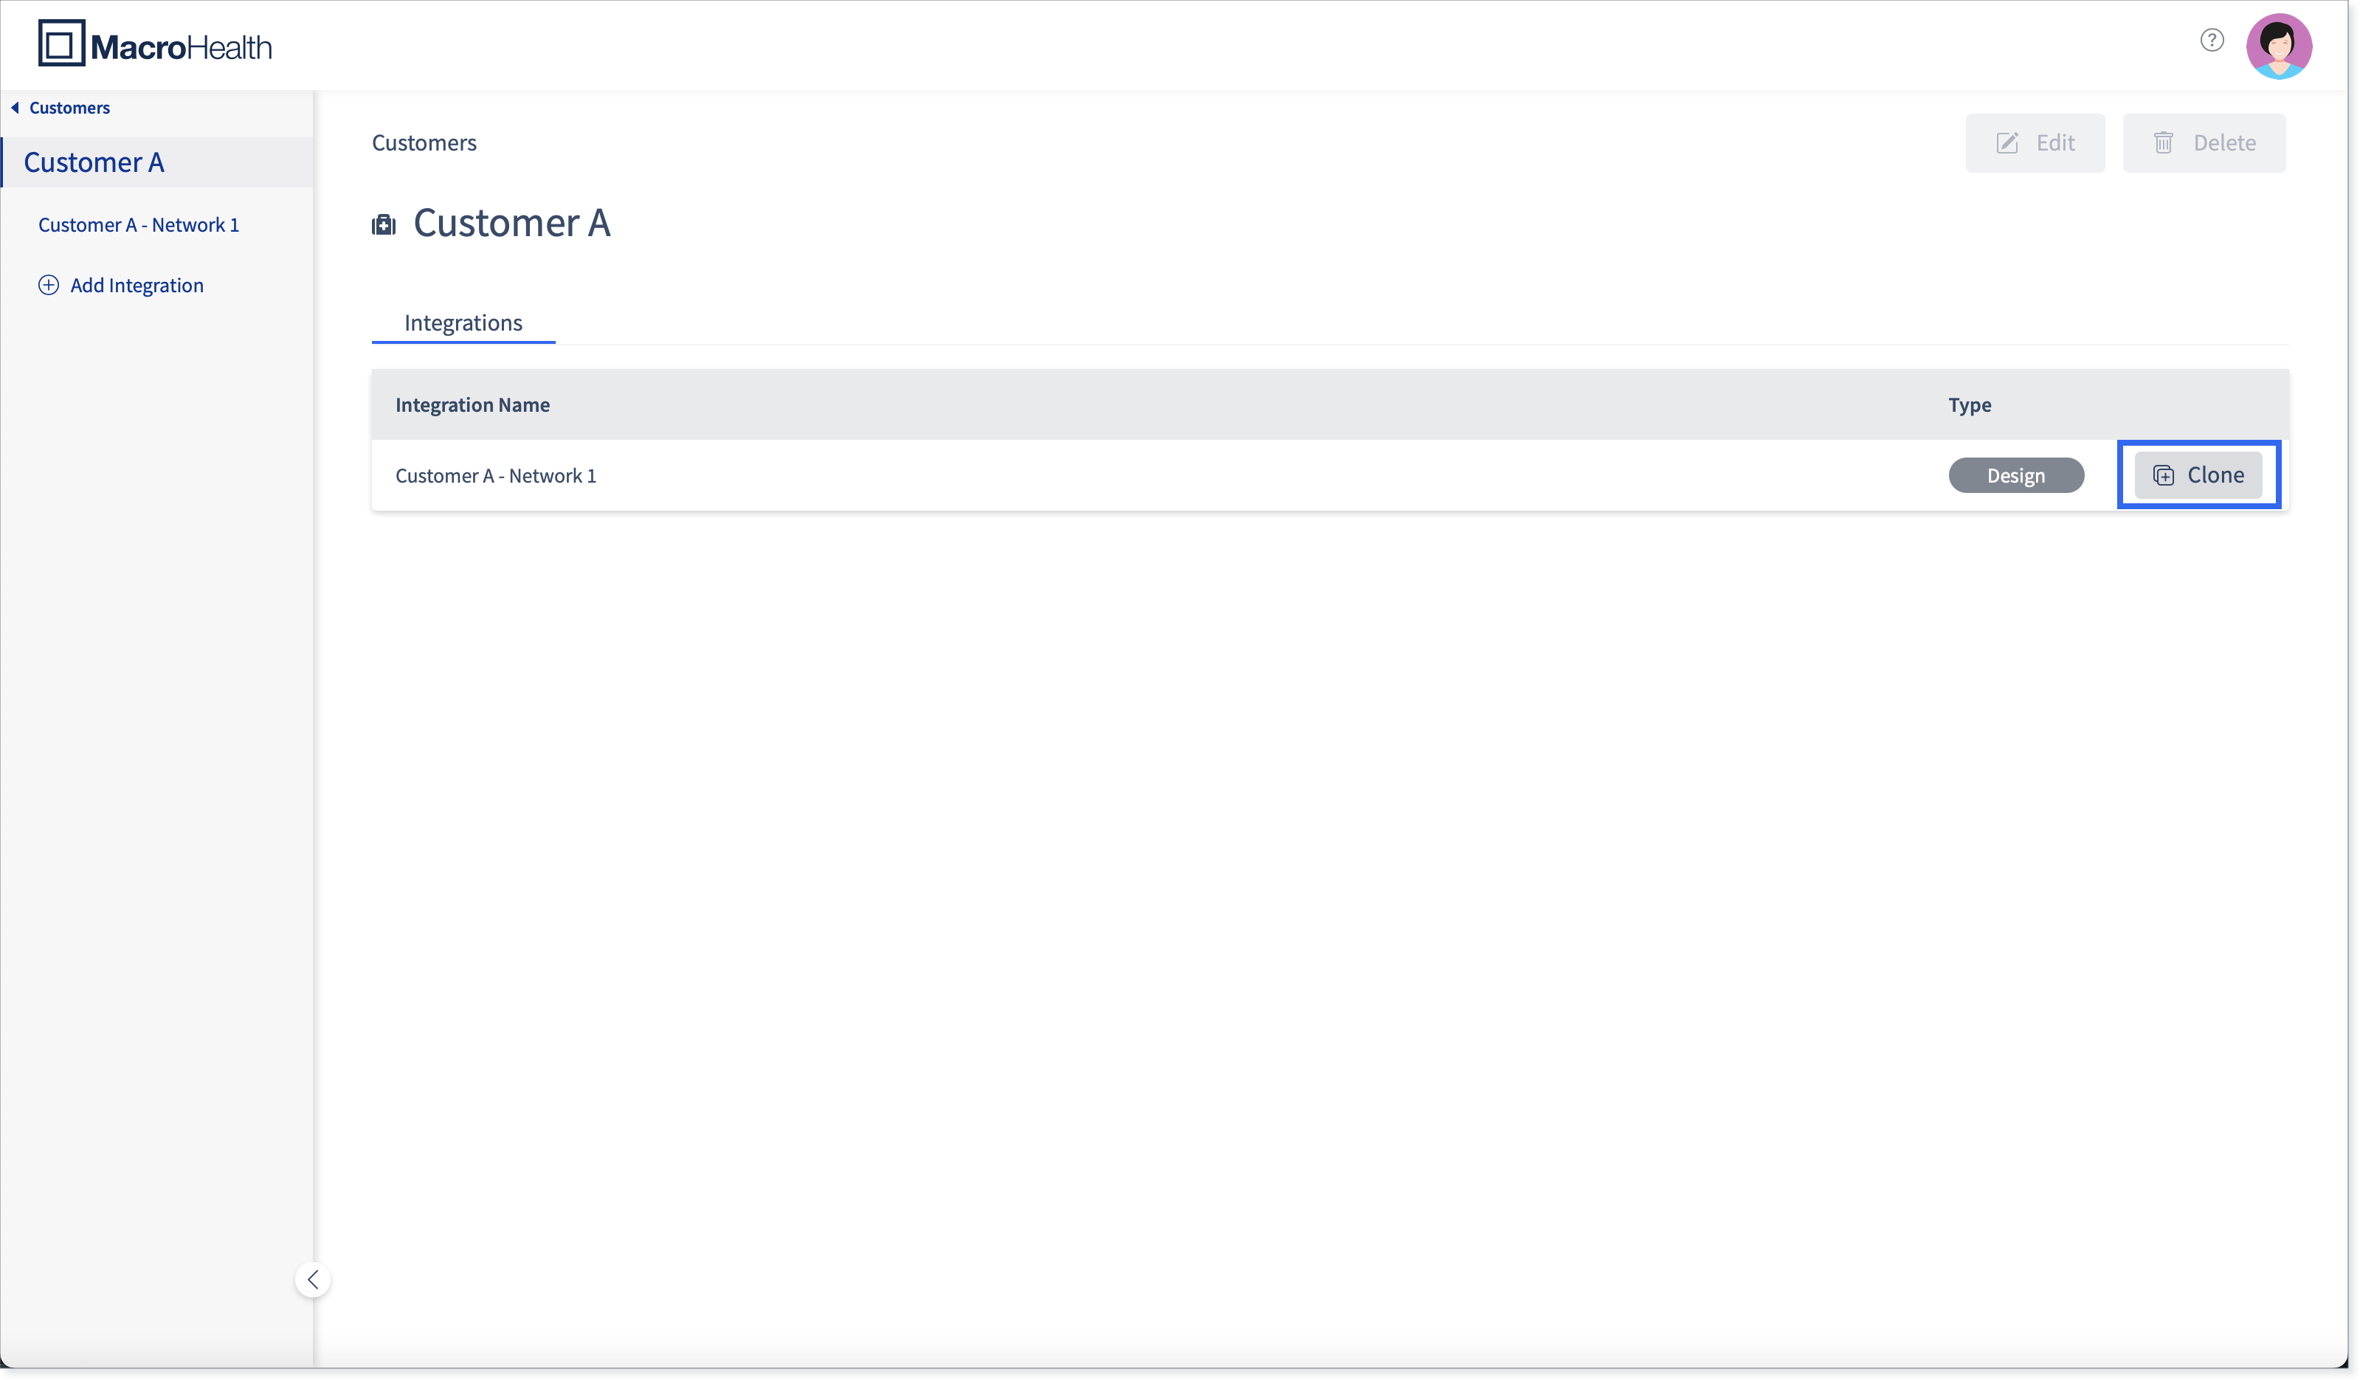The width and height of the screenshot is (2360, 1380).
Task: Click the Integration Name column header
Action: [473, 404]
